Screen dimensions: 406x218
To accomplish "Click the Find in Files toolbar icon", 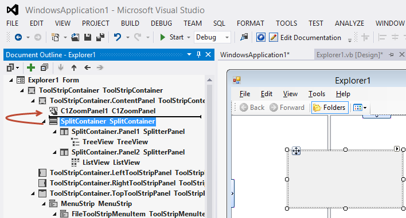I will click(244, 37).
